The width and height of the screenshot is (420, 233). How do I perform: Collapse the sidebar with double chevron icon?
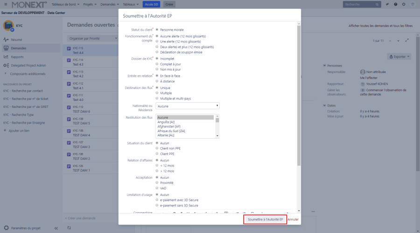56,228
